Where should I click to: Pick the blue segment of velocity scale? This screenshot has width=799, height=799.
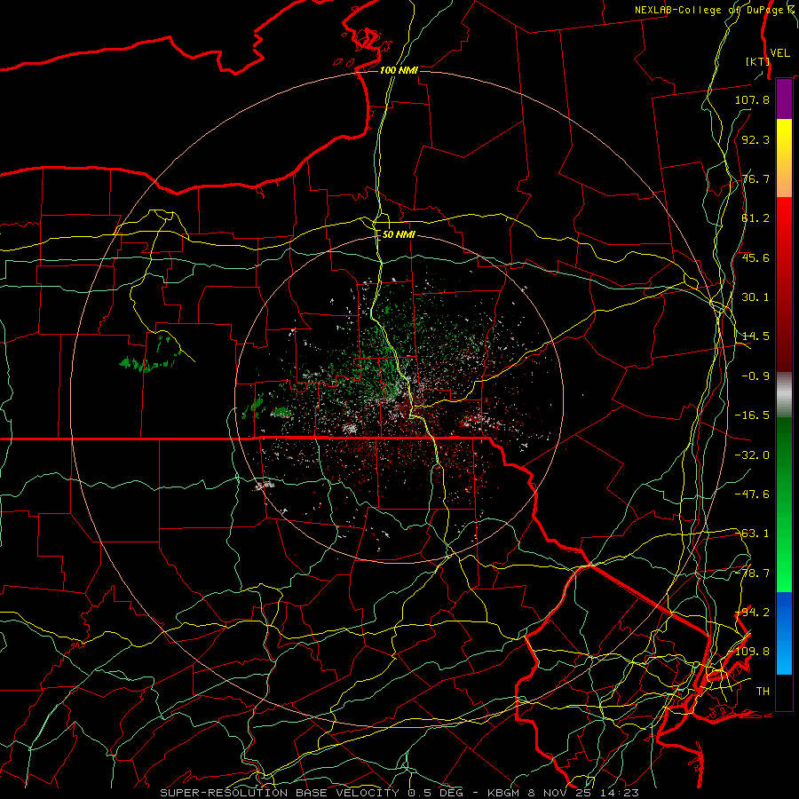point(784,633)
